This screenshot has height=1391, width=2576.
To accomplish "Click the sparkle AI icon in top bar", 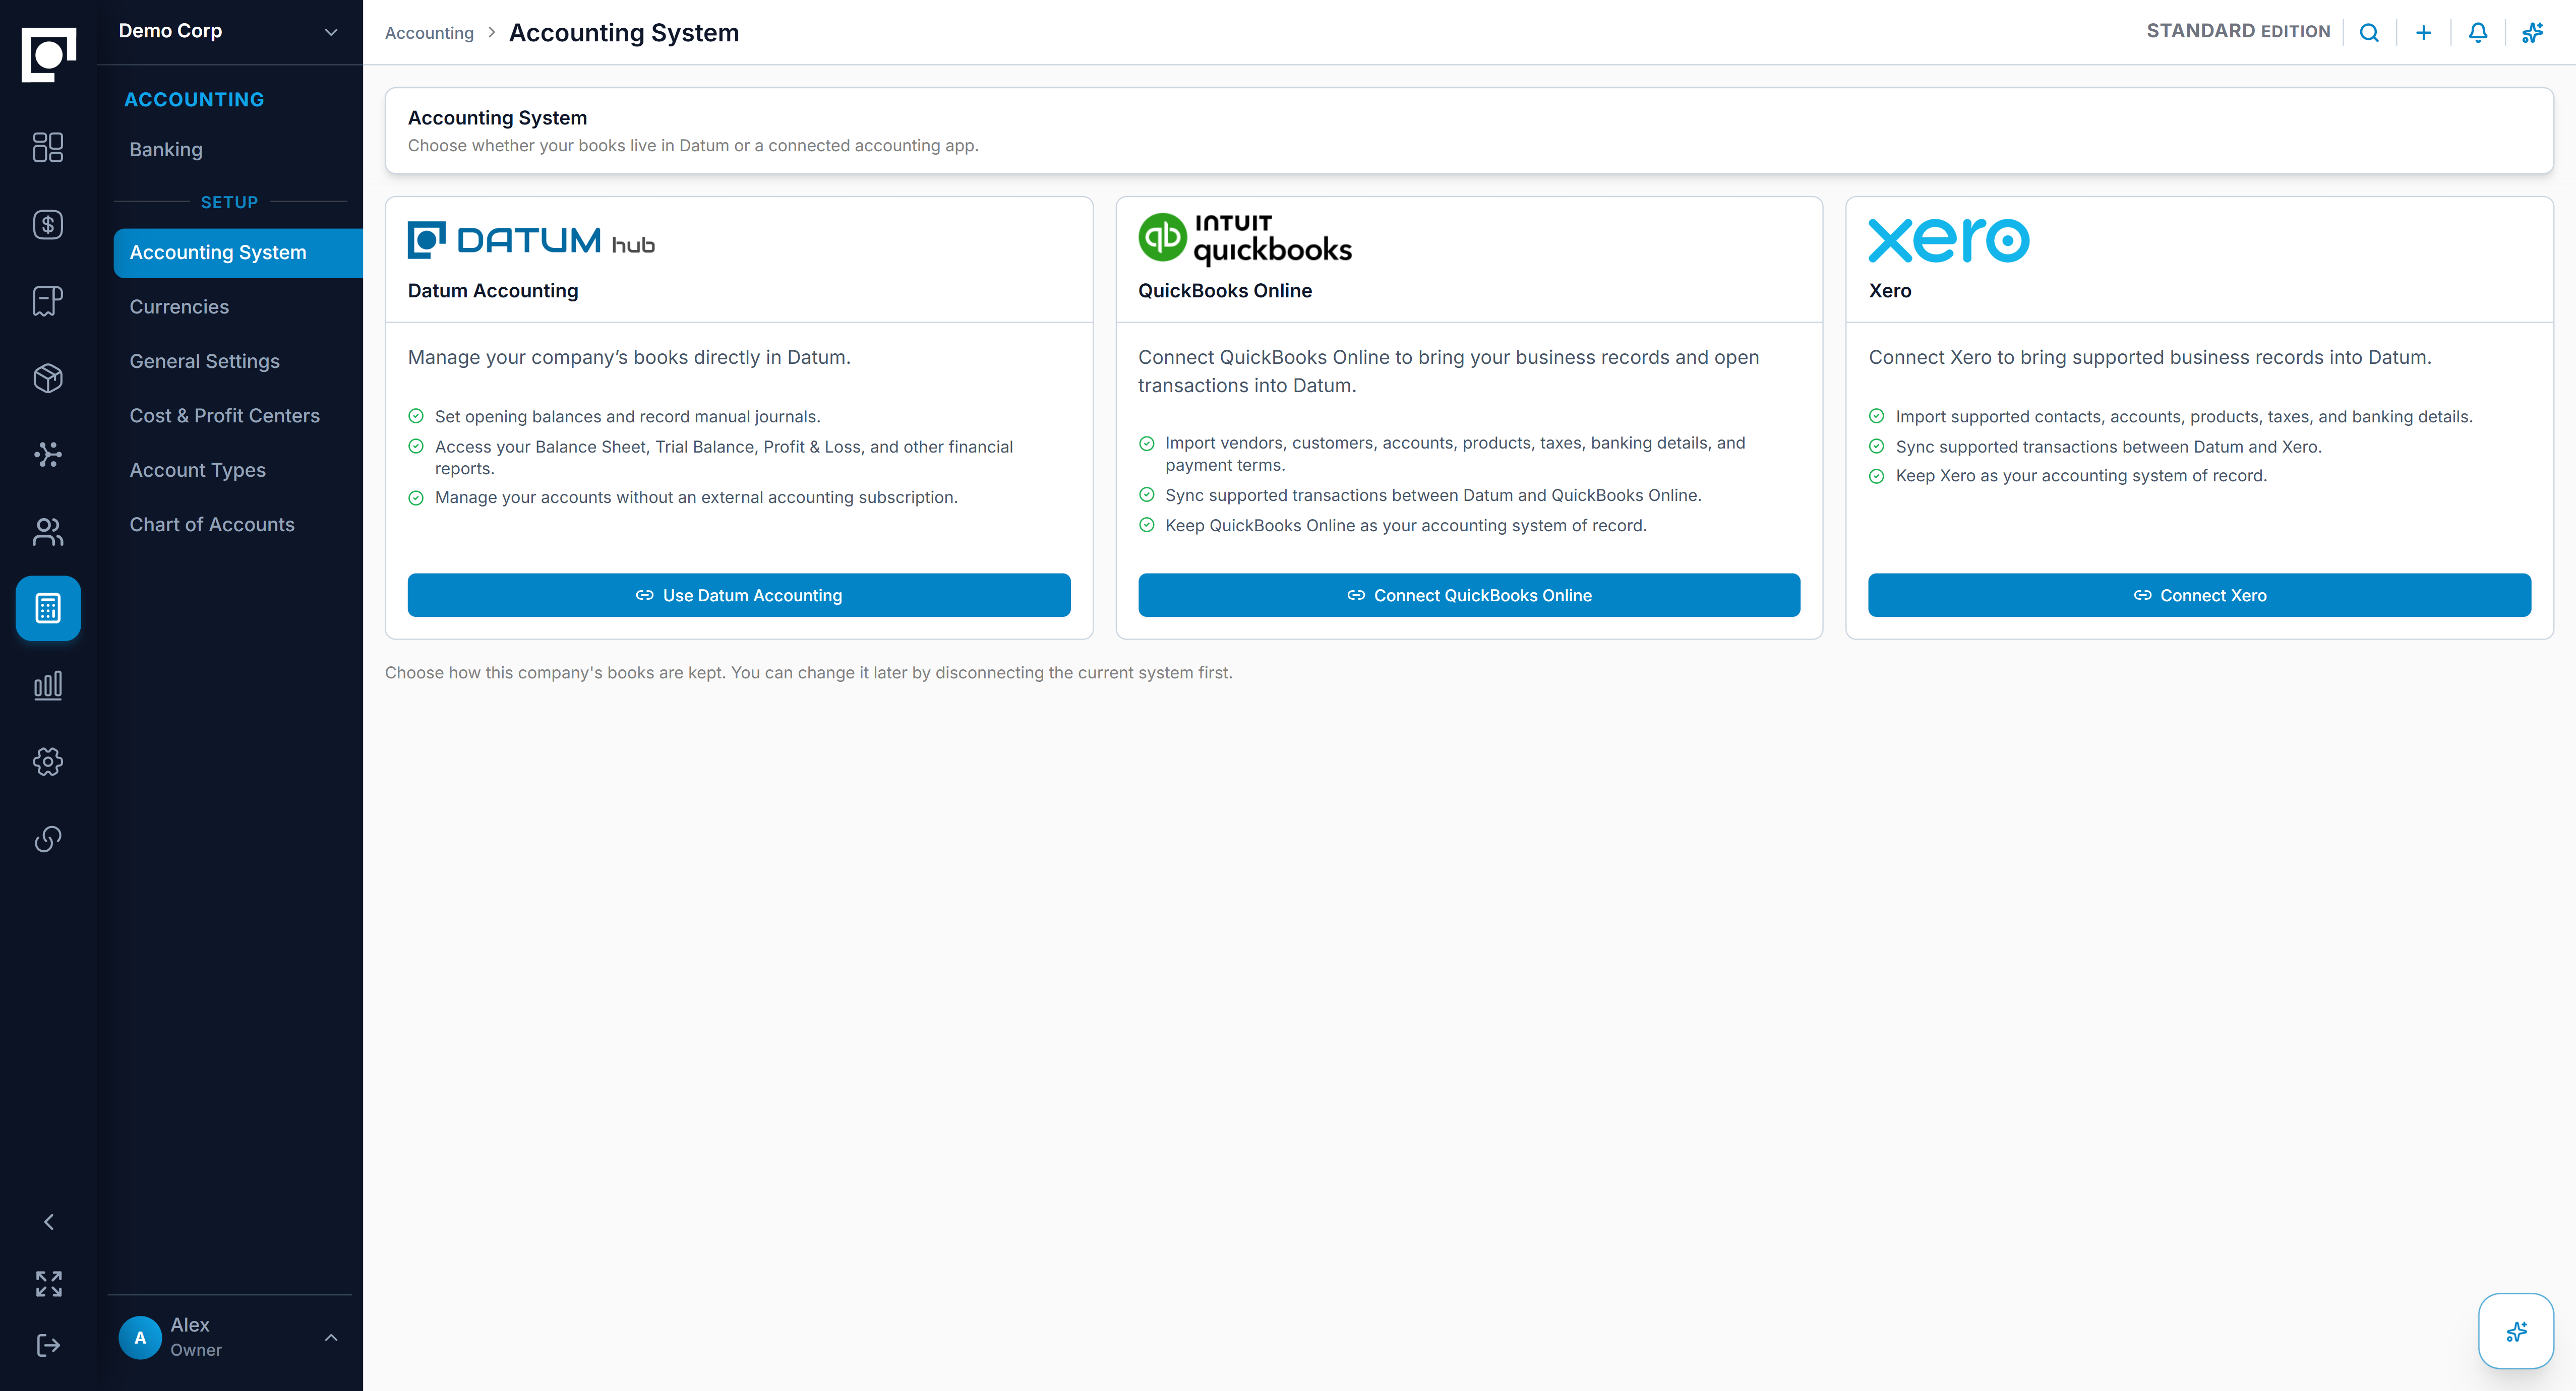I will pos(2532,33).
